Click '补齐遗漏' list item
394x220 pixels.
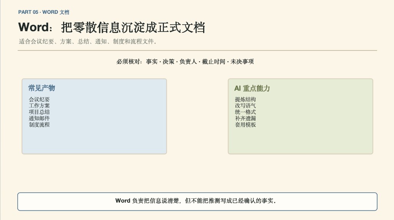click(x=245, y=118)
